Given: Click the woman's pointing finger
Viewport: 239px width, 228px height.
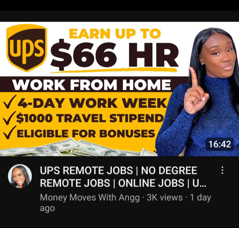Looking at the screenshot, I should 194,77.
